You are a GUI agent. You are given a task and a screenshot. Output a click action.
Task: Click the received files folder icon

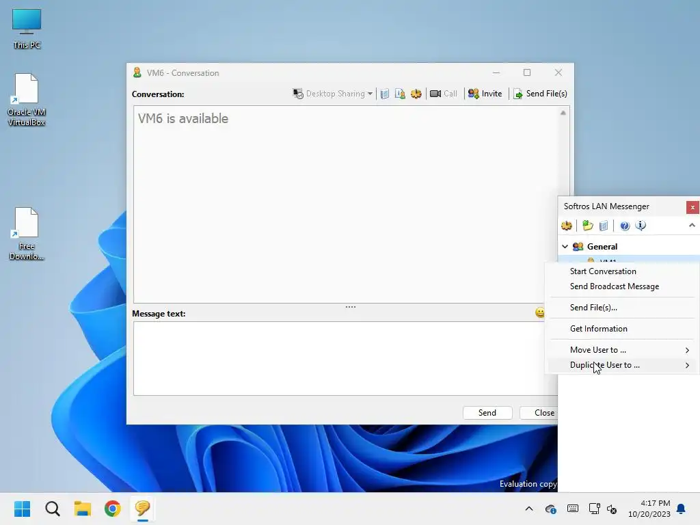587,226
